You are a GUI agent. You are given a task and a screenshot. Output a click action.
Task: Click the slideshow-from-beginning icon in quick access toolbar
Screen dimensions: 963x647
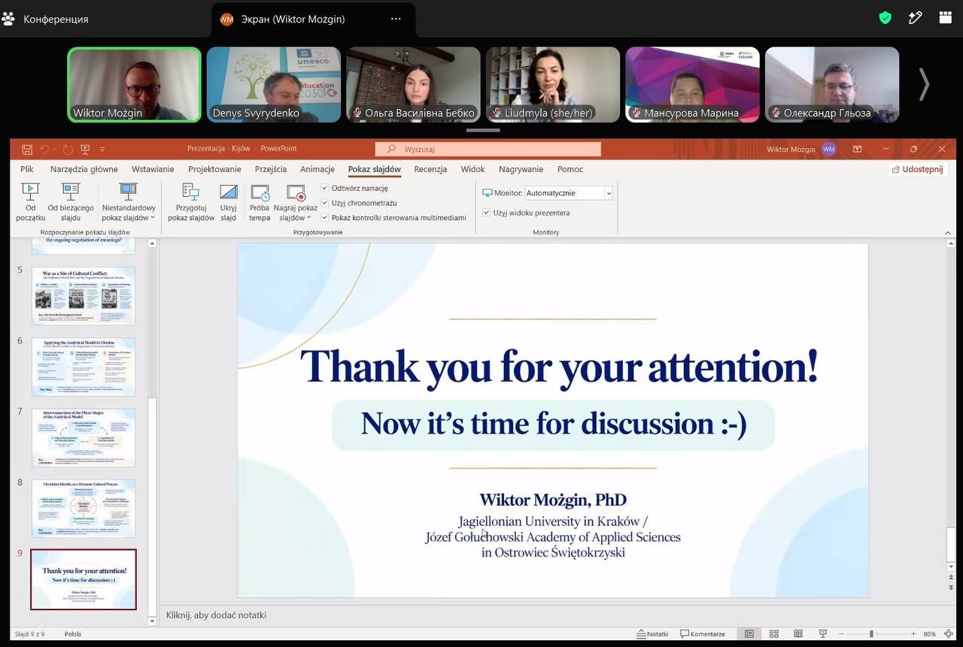(x=85, y=150)
